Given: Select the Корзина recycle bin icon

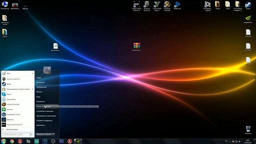Looking at the screenshot, I should [x=248, y=130].
